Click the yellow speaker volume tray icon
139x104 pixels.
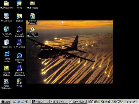pos(112,102)
